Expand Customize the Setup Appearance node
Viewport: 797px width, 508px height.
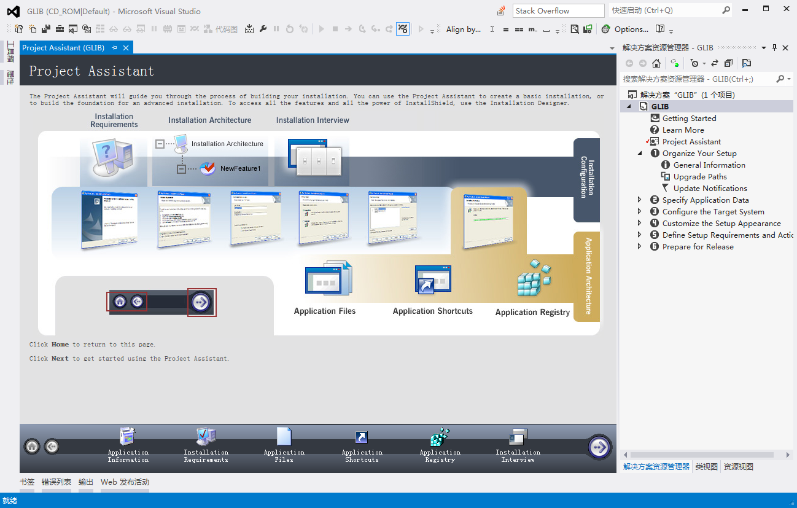[x=639, y=223]
